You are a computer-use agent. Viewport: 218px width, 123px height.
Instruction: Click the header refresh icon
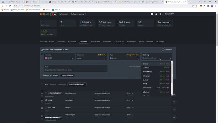[160, 14]
